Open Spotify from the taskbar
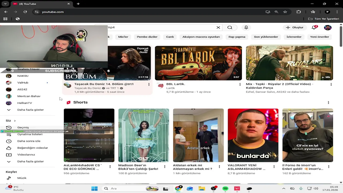 click(225, 188)
